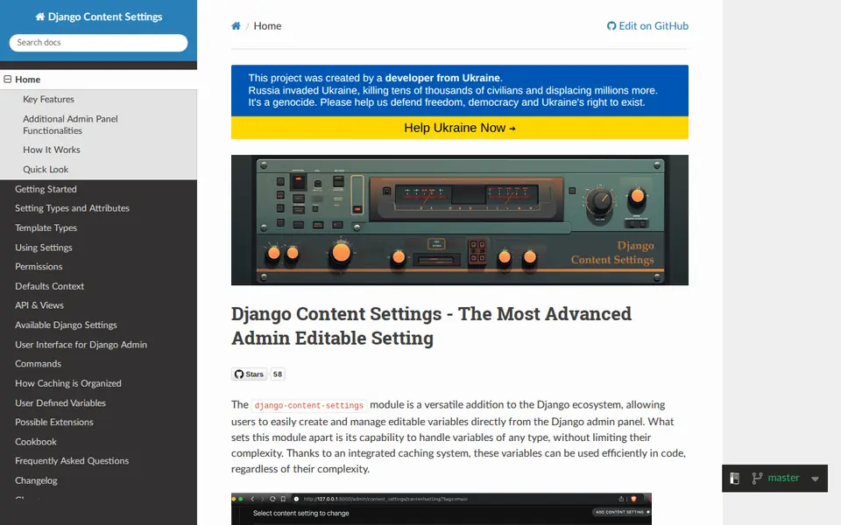The width and height of the screenshot is (841, 525).
Task: Click the git branch icon beside master
Action: coord(757,479)
